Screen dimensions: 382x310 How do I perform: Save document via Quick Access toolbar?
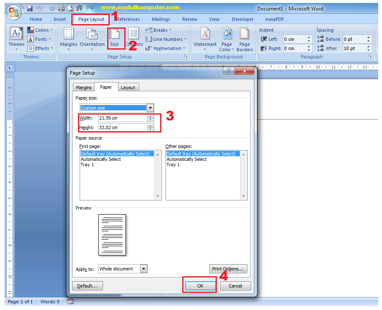[x=29, y=8]
